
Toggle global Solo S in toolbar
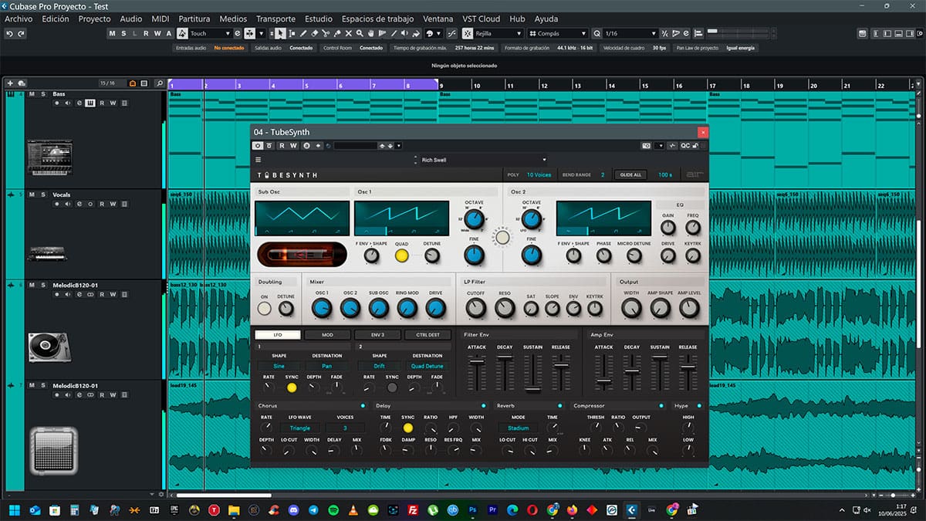(x=123, y=34)
